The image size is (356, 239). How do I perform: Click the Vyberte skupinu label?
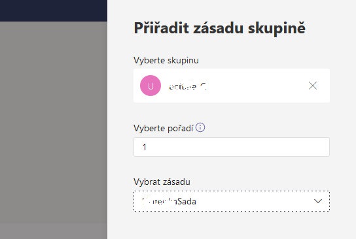pos(166,61)
